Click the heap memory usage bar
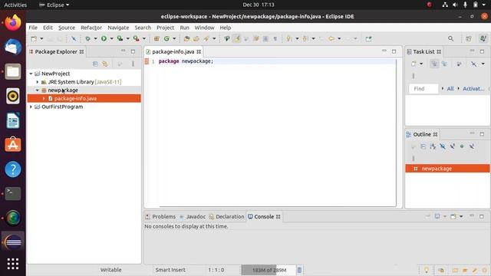This screenshot has width=491, height=276. 269,270
